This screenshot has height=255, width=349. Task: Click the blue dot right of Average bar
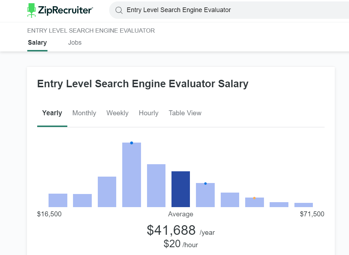206,183
